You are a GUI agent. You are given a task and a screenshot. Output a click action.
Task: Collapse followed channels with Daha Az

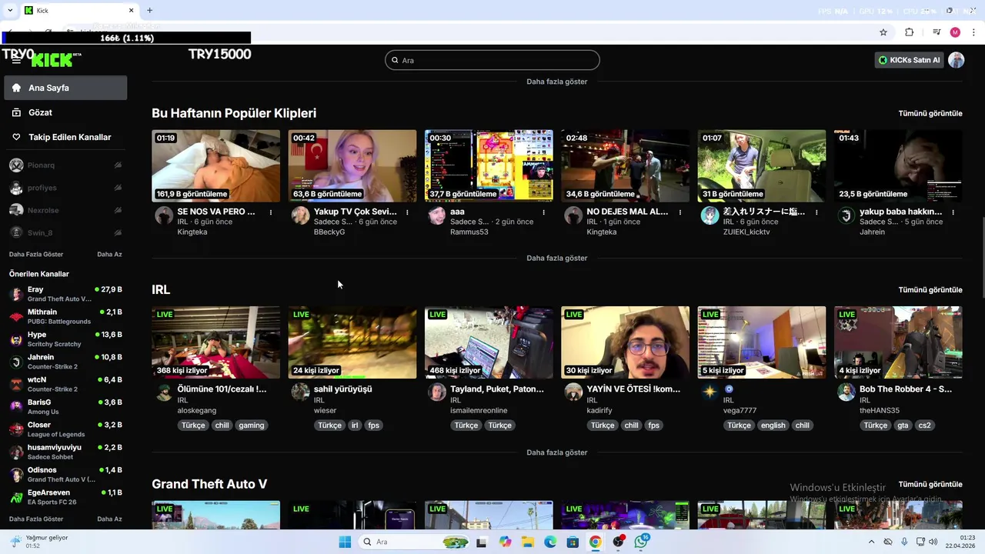pyautogui.click(x=109, y=254)
